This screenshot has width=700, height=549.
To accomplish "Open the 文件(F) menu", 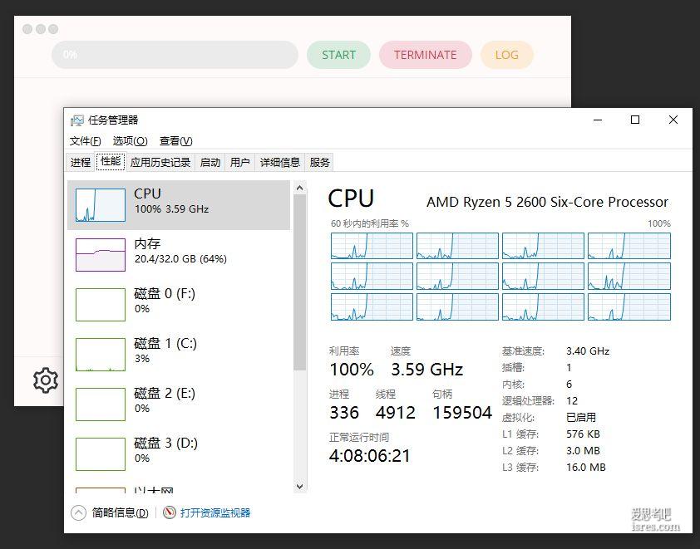I will point(86,141).
